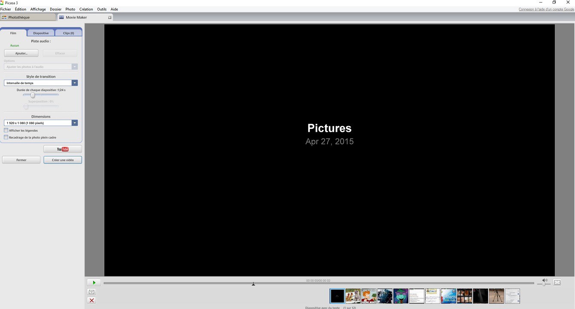Image resolution: width=575 pixels, height=309 pixels.
Task: Click the speaker volume icon
Action: pos(545,280)
